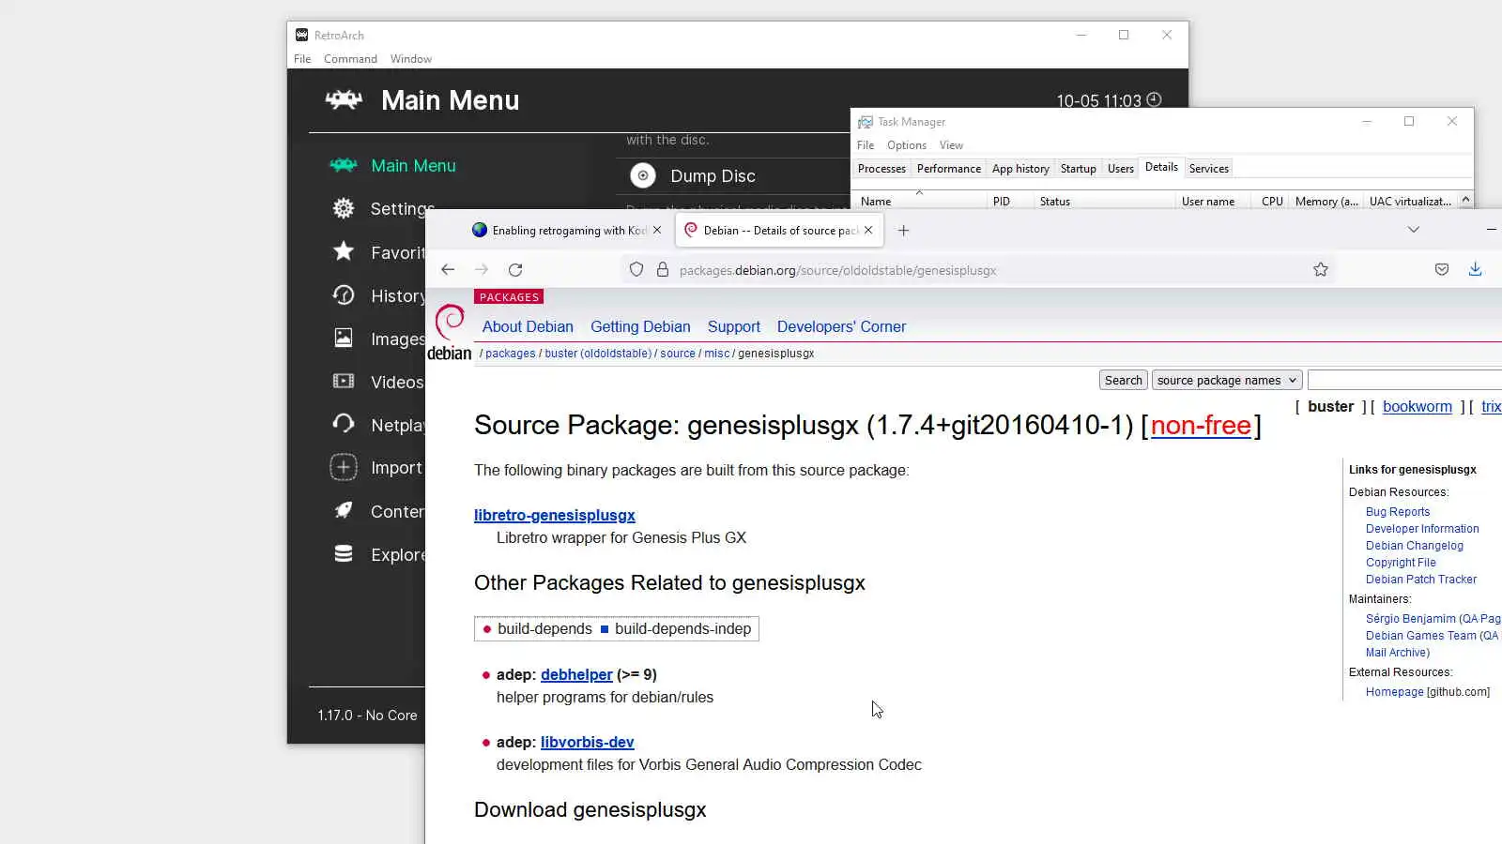Open the browser downloads icon

[x=1476, y=270]
